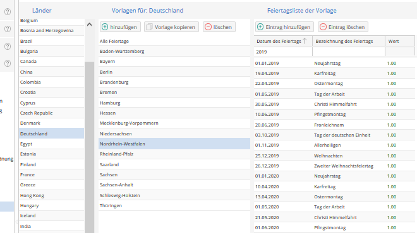Select Canada in the Länder list

(x=52, y=61)
